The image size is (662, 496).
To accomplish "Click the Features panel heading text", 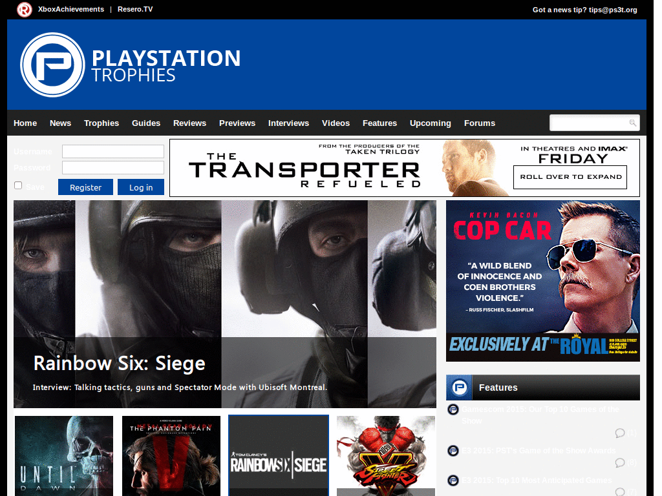I will 498,387.
